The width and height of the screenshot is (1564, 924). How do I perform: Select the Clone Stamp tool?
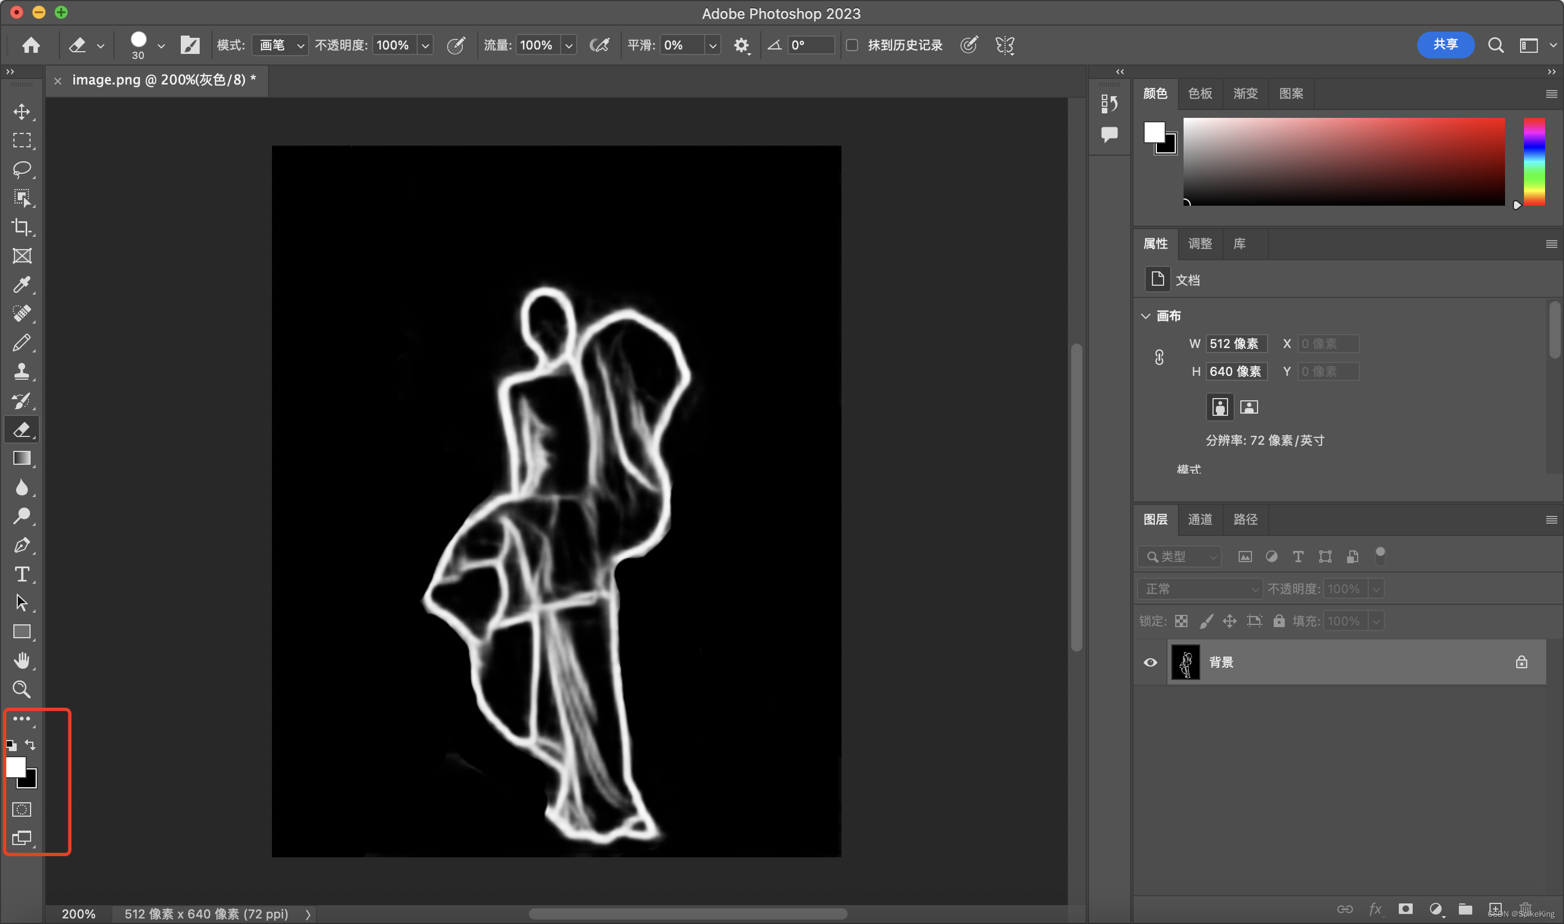pos(22,371)
